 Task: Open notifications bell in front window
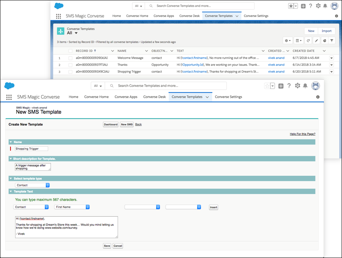(x=306, y=86)
